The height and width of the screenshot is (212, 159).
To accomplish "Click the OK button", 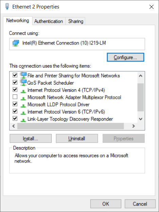I will point(106,204).
